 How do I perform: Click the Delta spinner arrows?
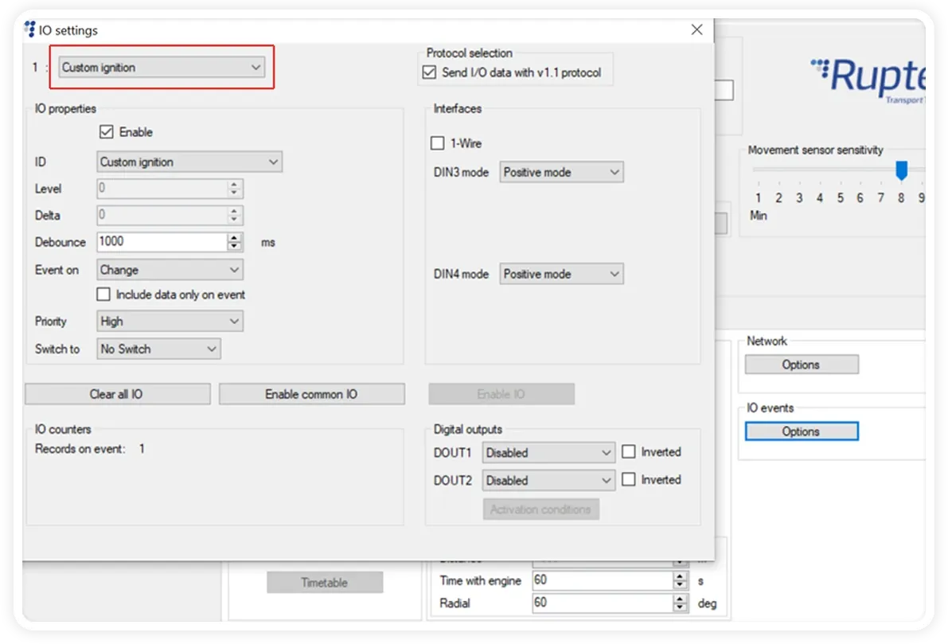[x=235, y=215]
